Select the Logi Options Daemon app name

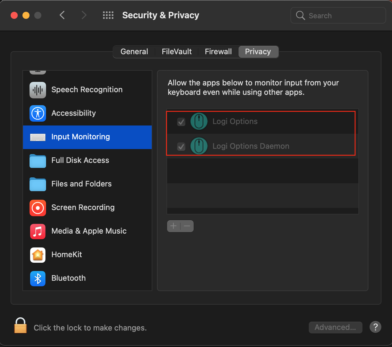[251, 146]
